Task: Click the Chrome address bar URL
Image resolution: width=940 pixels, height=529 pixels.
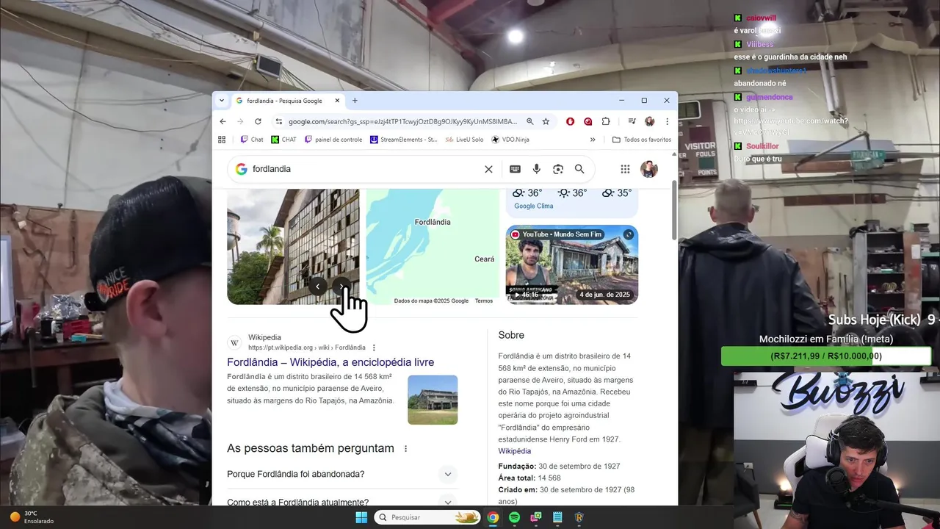Action: click(402, 121)
